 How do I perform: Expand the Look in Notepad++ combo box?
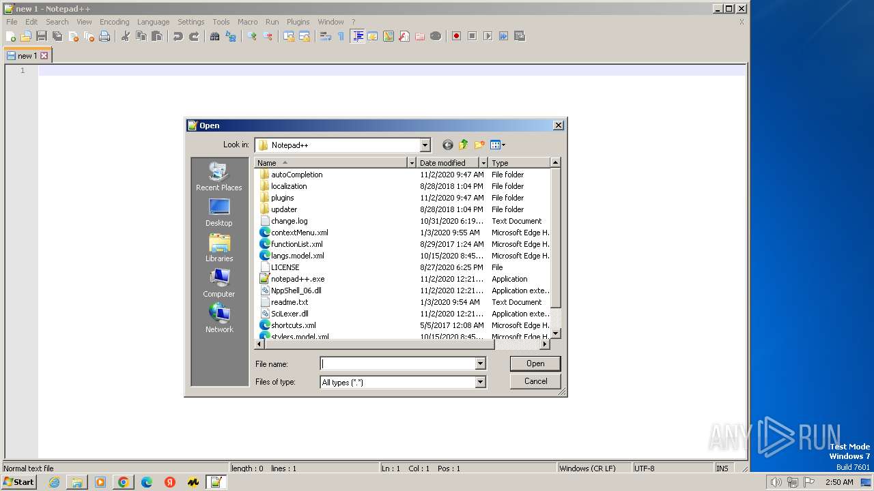click(425, 145)
